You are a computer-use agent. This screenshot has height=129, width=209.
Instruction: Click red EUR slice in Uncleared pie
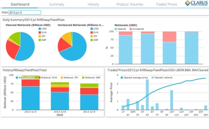point(63,45)
